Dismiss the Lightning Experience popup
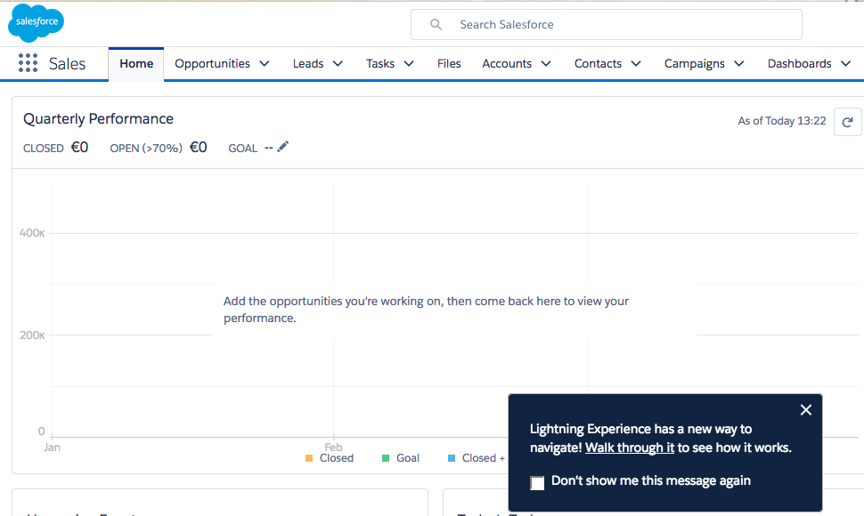 tap(805, 410)
